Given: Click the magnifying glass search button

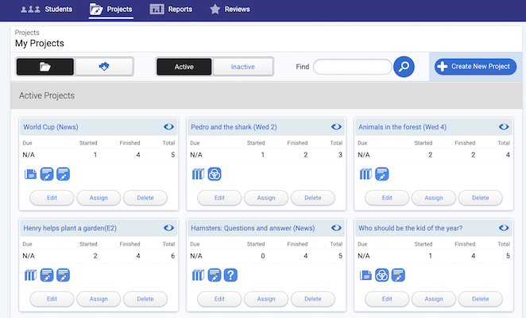Looking at the screenshot, I should pyautogui.click(x=404, y=67).
